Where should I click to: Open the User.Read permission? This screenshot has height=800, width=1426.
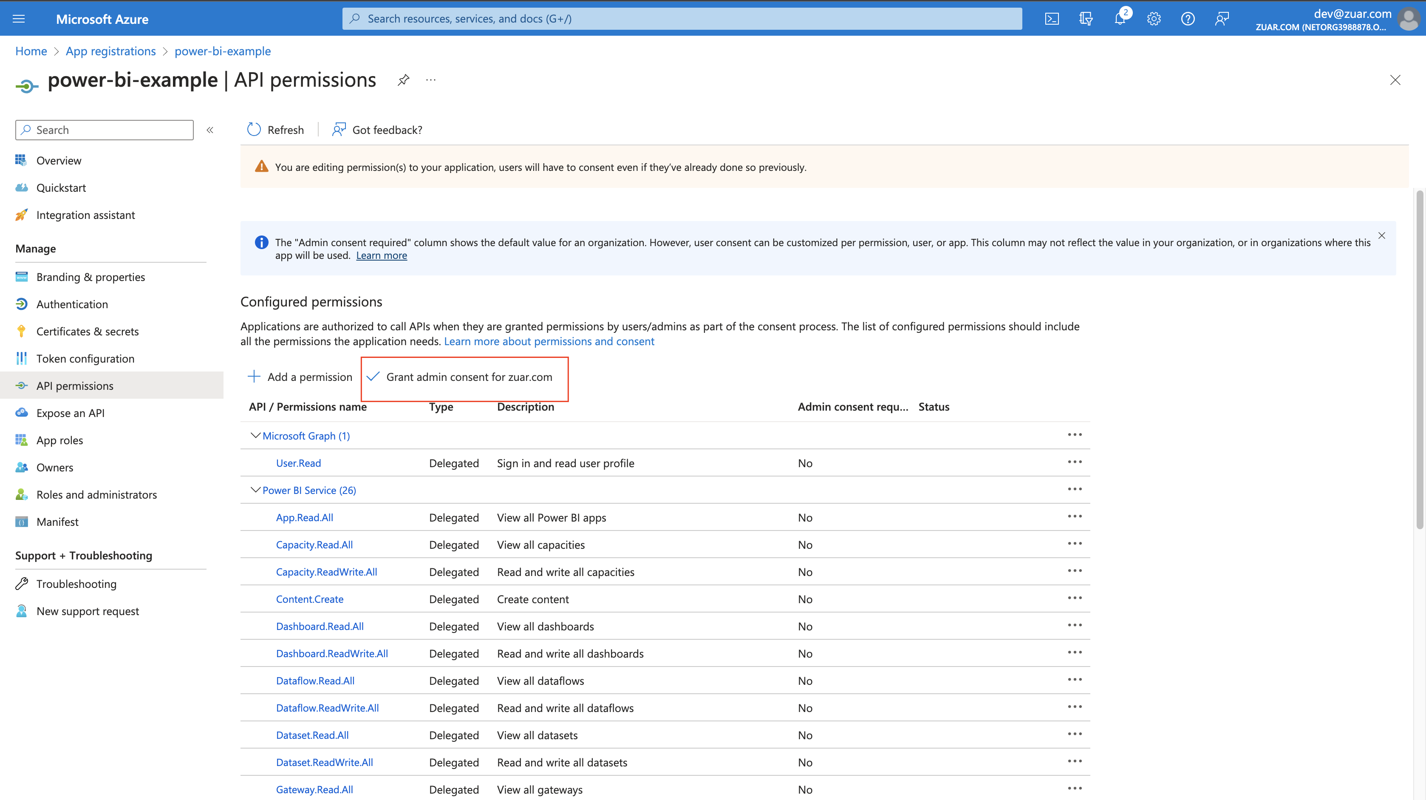[298, 463]
